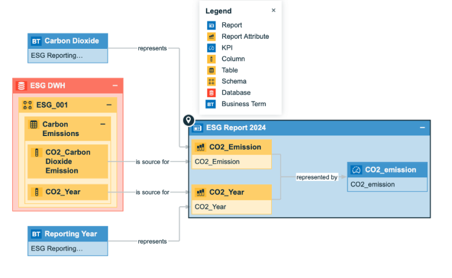
Task: Select the CO2_Carbon Dioxide Emission column node
Action: coord(68,161)
